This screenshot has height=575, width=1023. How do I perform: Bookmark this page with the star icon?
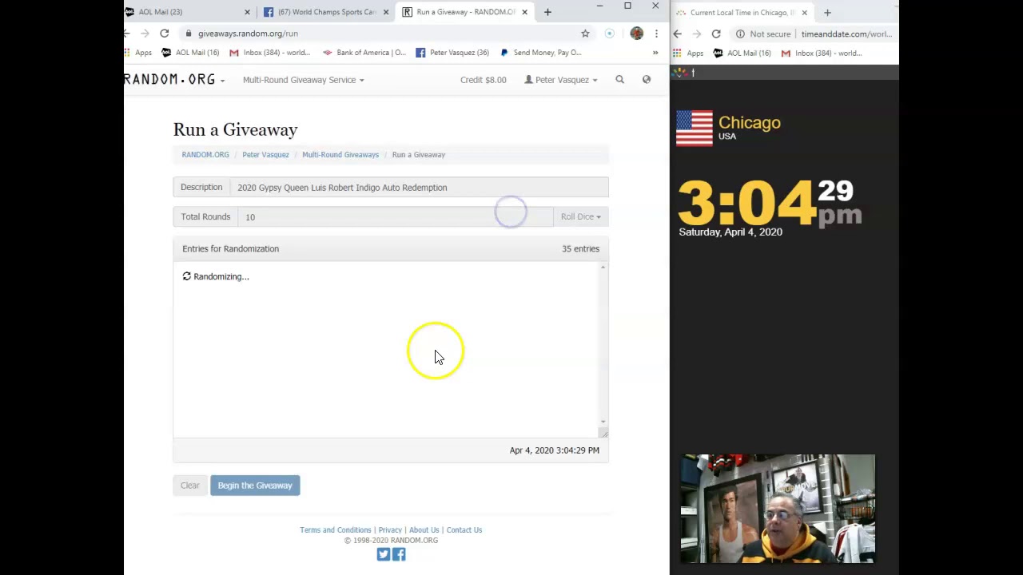point(585,34)
